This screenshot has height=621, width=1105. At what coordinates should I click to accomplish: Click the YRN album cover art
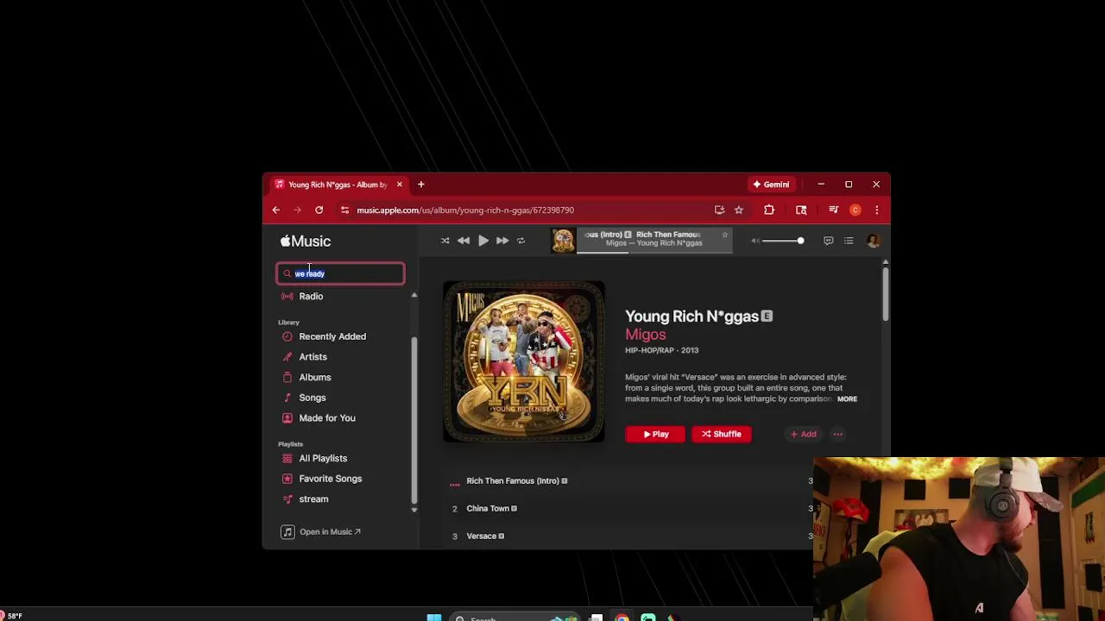(x=524, y=361)
